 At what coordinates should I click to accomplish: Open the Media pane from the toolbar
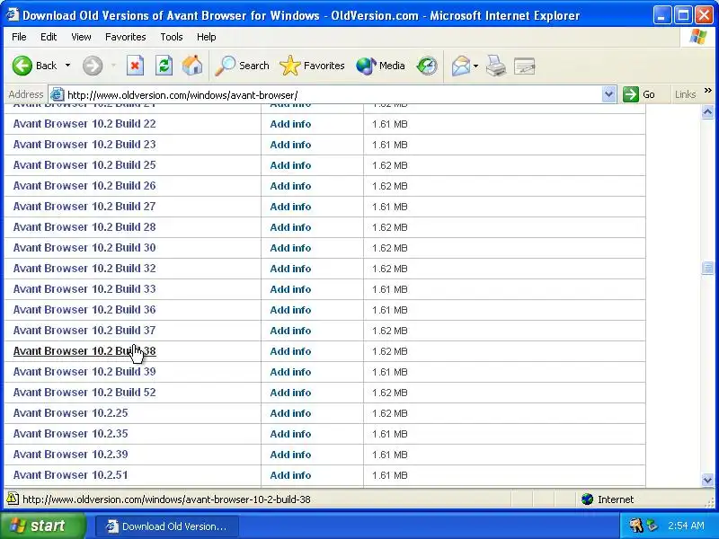pos(380,66)
